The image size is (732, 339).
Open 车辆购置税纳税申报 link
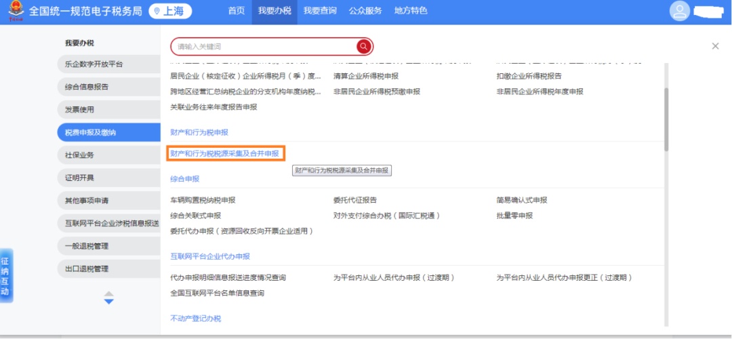(203, 201)
